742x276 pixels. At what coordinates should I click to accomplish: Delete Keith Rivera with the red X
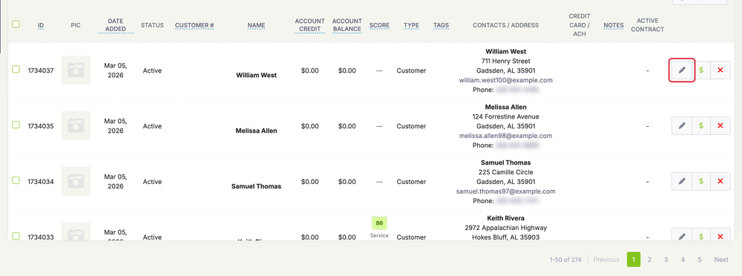(720, 234)
